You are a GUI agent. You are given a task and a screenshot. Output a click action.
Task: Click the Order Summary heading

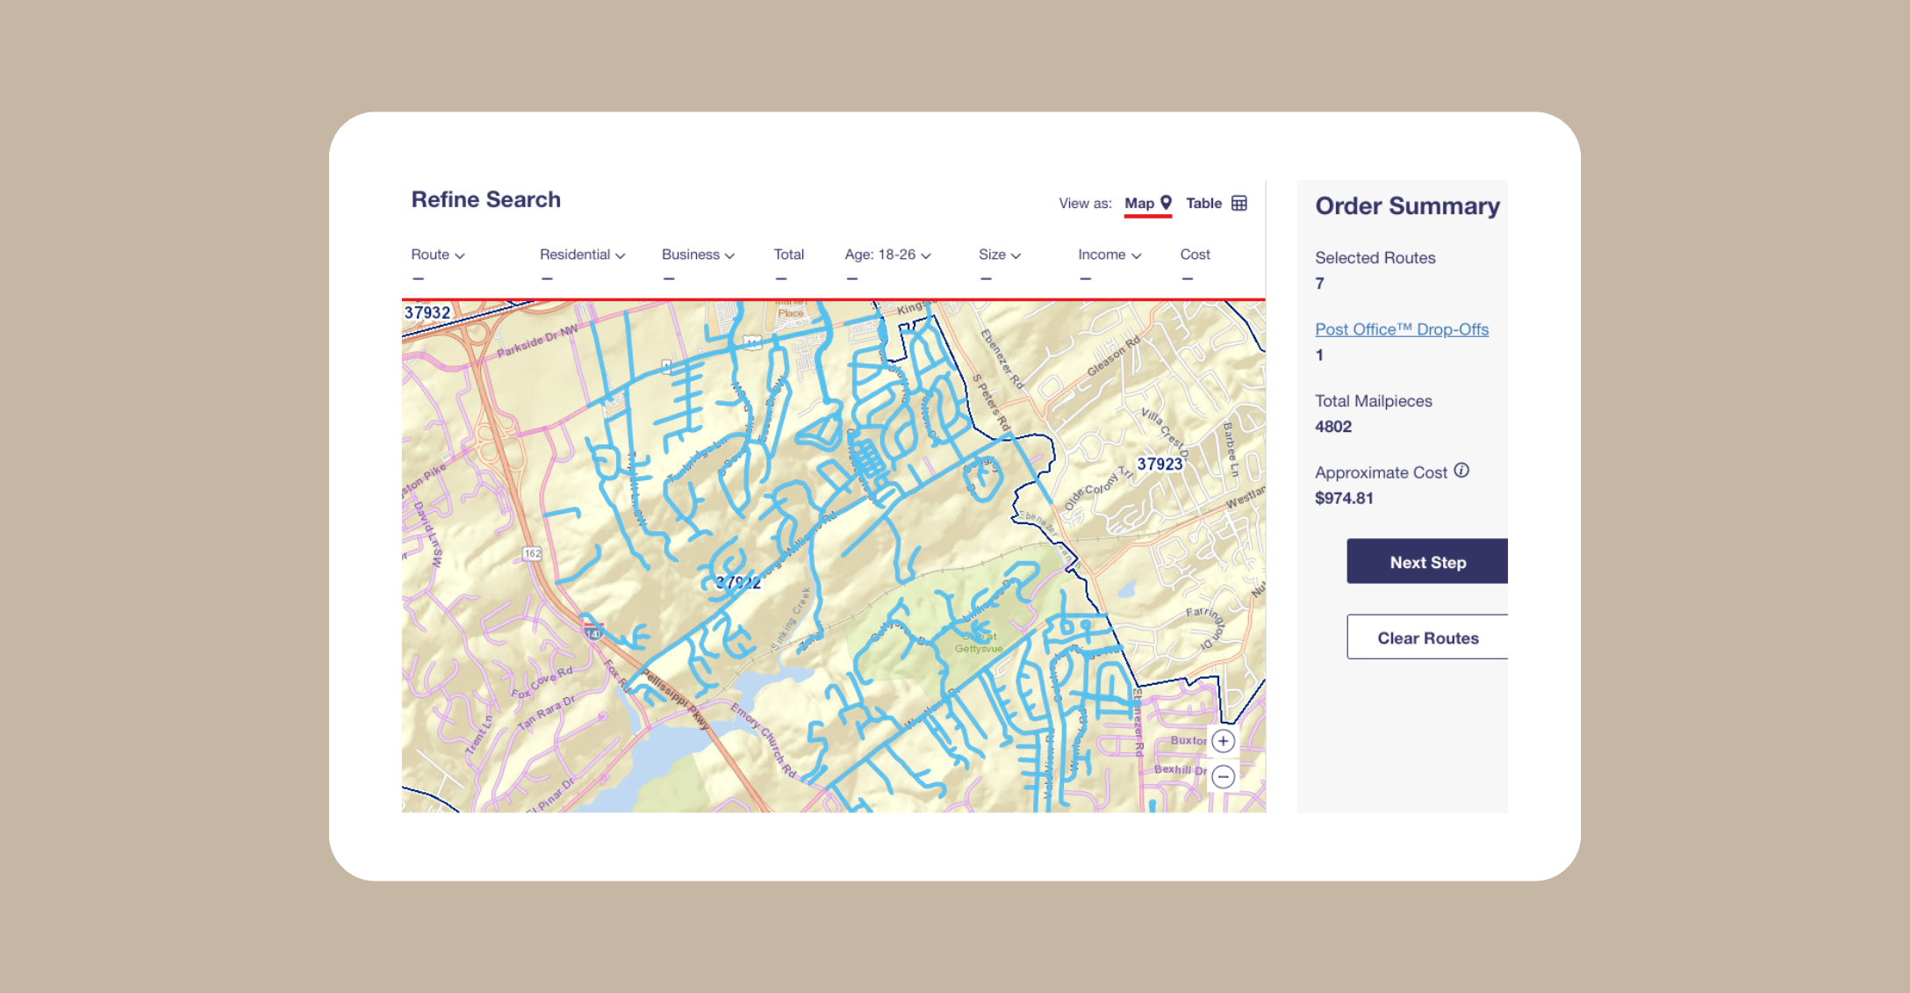(1408, 206)
